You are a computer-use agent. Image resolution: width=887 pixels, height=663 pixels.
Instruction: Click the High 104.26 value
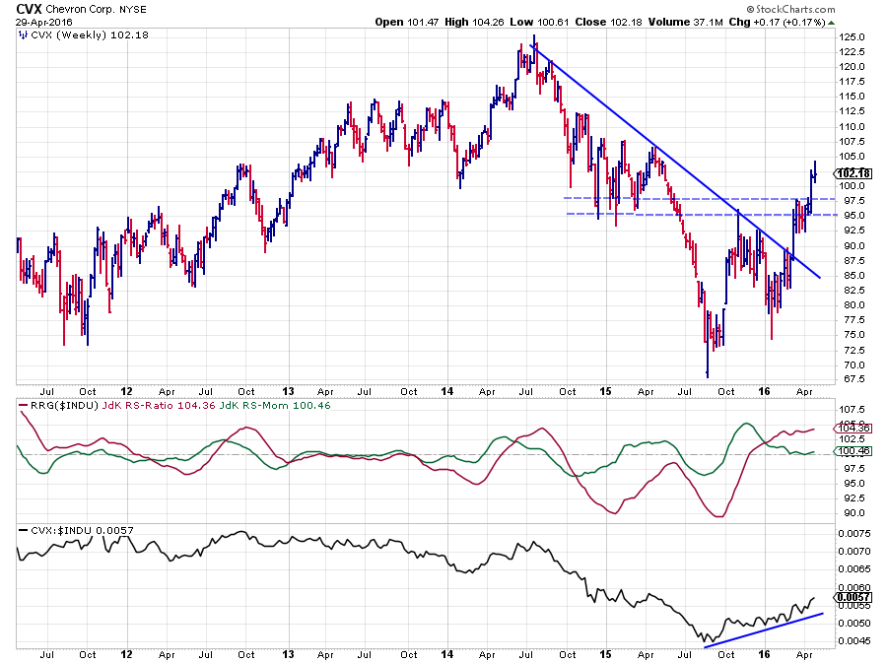pos(474,22)
